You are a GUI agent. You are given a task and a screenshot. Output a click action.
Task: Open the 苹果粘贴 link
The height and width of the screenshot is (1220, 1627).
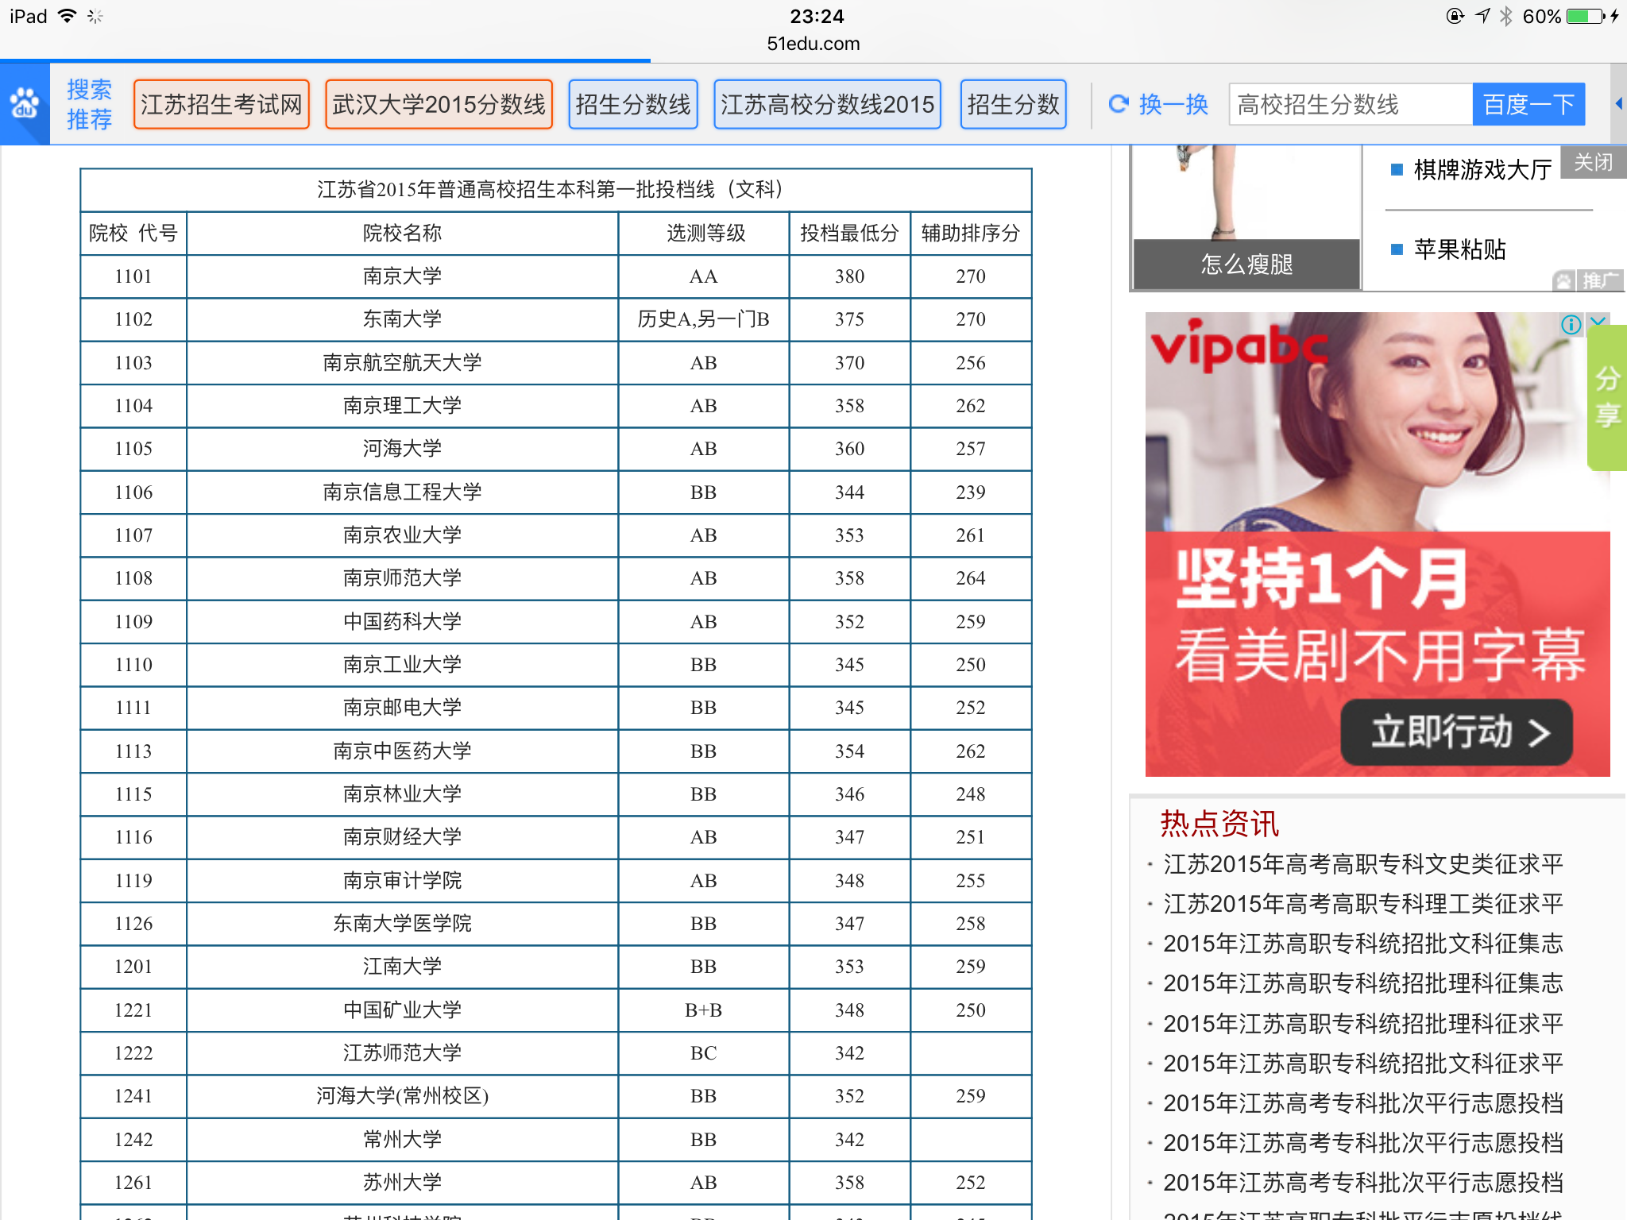tap(1459, 249)
